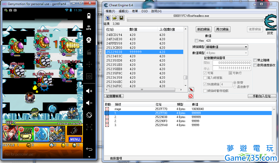Open the 掃描類型 dropdown showing 精確數值
This screenshot has width=279, height=163.
(x=226, y=47)
